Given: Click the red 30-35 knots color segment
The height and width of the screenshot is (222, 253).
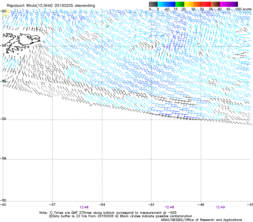Looking at the screenshot, I should 207,4.
